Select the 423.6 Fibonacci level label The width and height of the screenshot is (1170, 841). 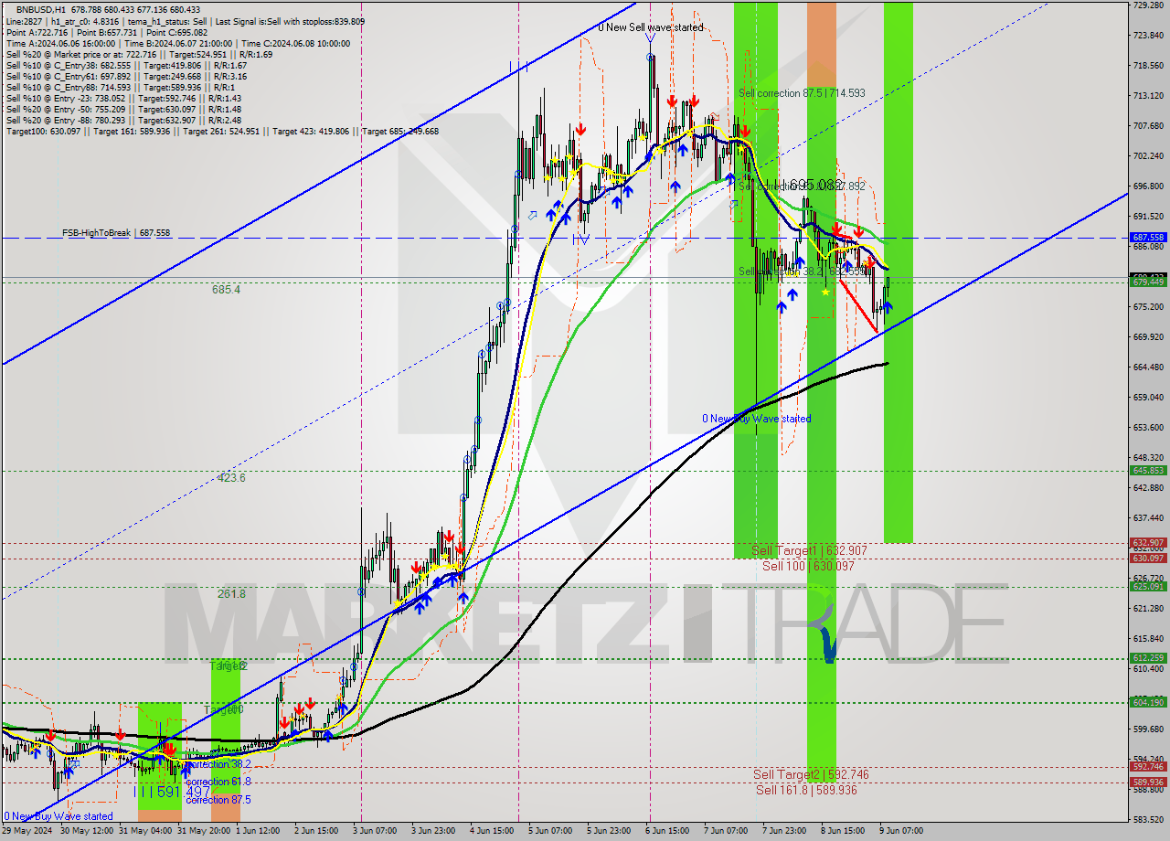click(231, 477)
